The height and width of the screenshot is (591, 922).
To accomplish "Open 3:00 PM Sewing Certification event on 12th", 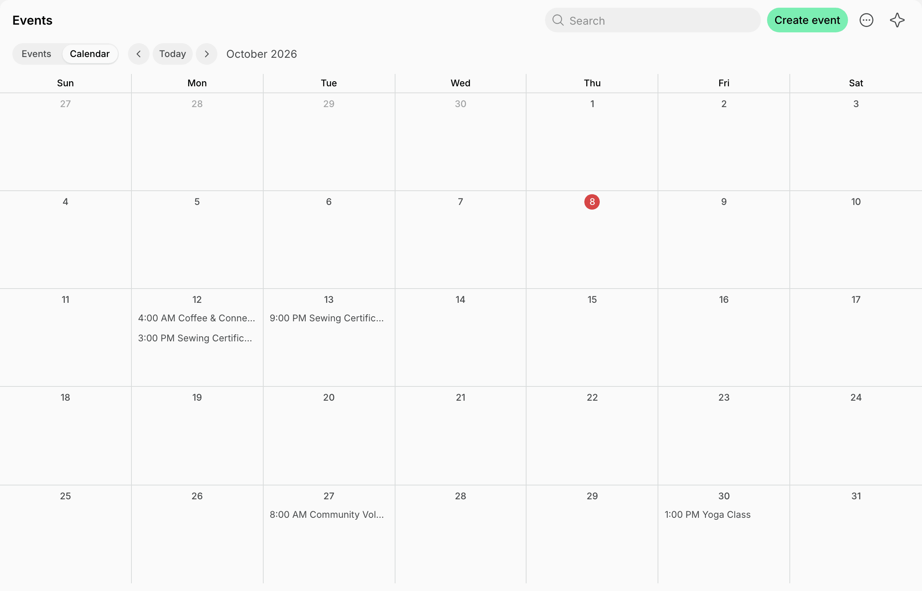I will coord(195,338).
